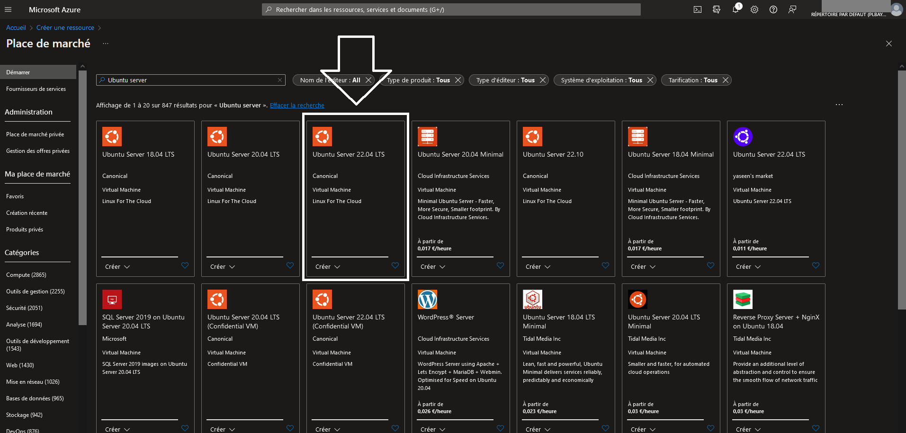906x433 pixels.
Task: Open SQL Server 2019 on Ubuntu logo
Action: click(x=112, y=300)
